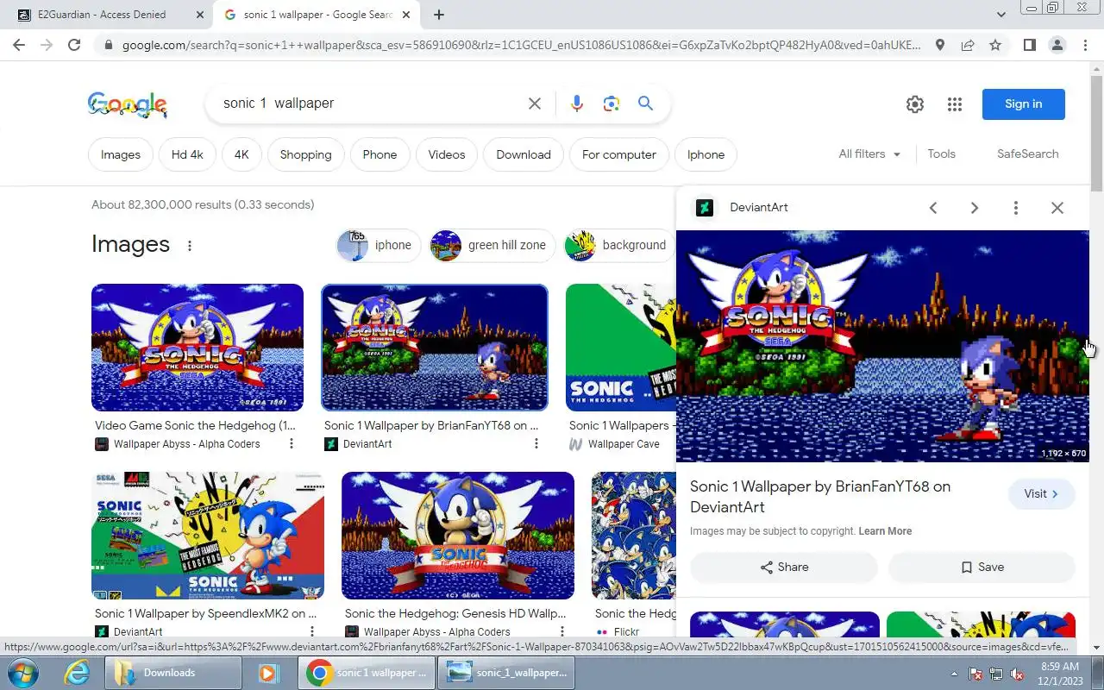Show previous image in preview panel
The height and width of the screenshot is (690, 1104).
933,208
